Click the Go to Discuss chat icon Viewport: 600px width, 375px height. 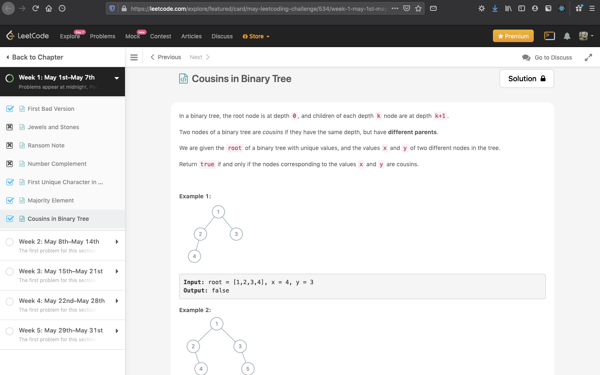click(x=526, y=57)
